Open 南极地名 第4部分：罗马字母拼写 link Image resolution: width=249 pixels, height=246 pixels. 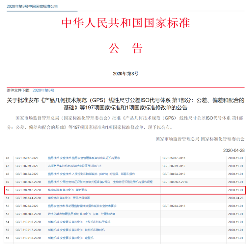tap(69, 198)
